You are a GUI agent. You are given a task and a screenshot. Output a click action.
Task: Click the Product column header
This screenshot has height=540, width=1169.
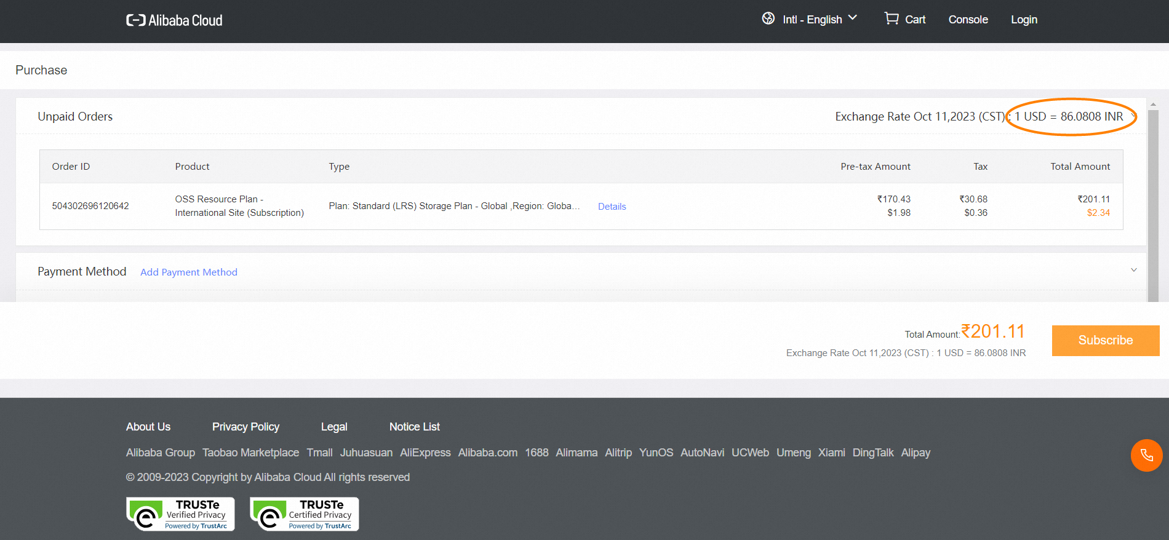pyautogui.click(x=192, y=167)
